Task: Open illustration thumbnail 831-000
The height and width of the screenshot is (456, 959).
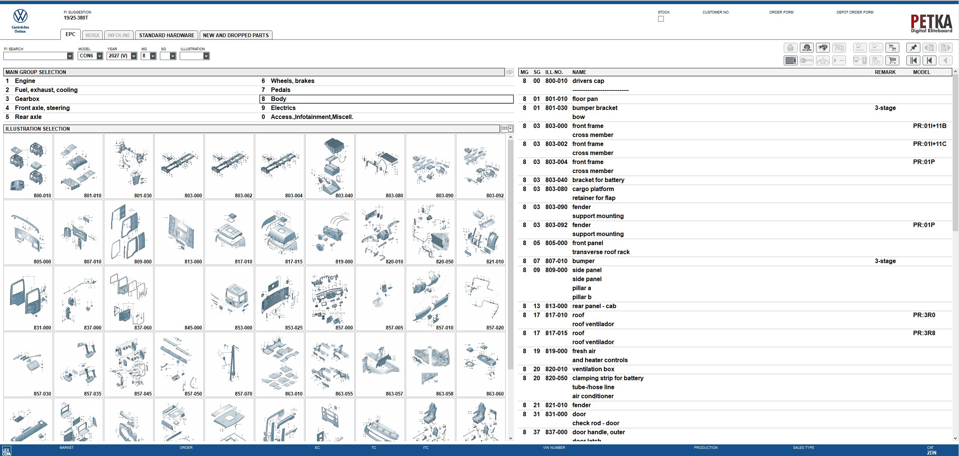Action: point(28,298)
